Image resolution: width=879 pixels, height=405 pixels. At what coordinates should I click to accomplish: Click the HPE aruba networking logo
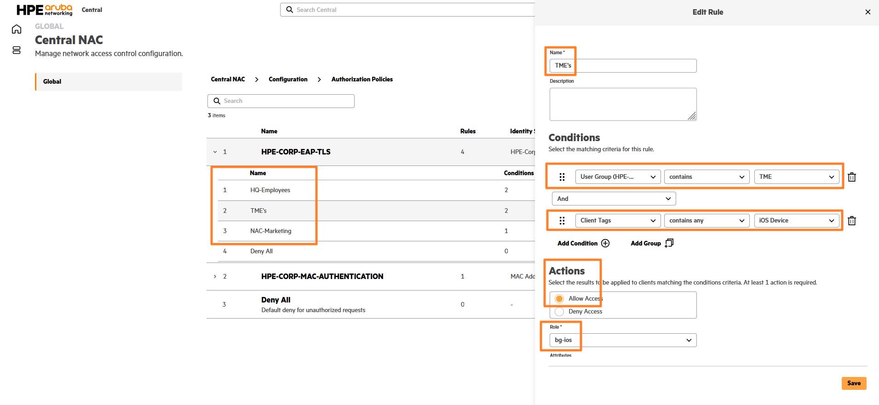click(x=45, y=10)
